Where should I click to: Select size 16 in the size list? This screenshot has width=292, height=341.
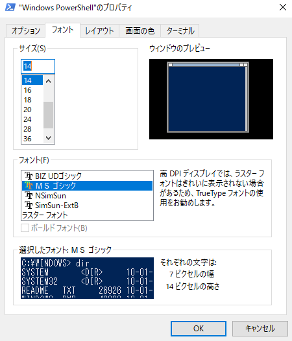[x=32, y=90]
